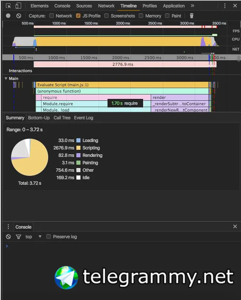Click the FPS overview label

pos(236,31)
